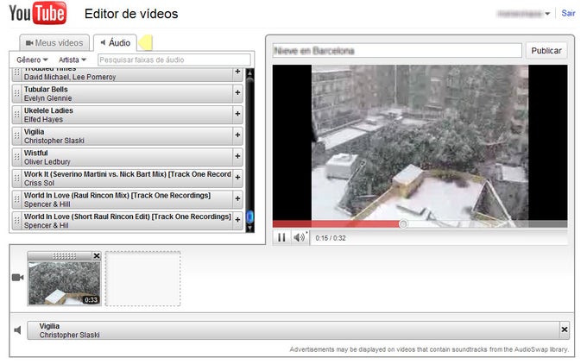Image resolution: width=587 pixels, height=364 pixels.
Task: Add World In Love Short Raul Rincon Edit plus
Action: tap(237, 220)
